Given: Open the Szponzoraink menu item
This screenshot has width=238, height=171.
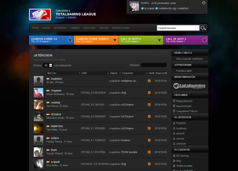Looking at the screenshot, I should pos(89,28).
